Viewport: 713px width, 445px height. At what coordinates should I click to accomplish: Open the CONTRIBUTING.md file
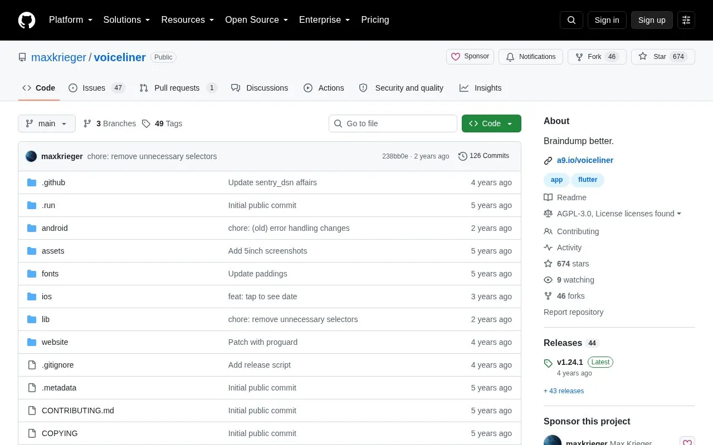click(78, 411)
